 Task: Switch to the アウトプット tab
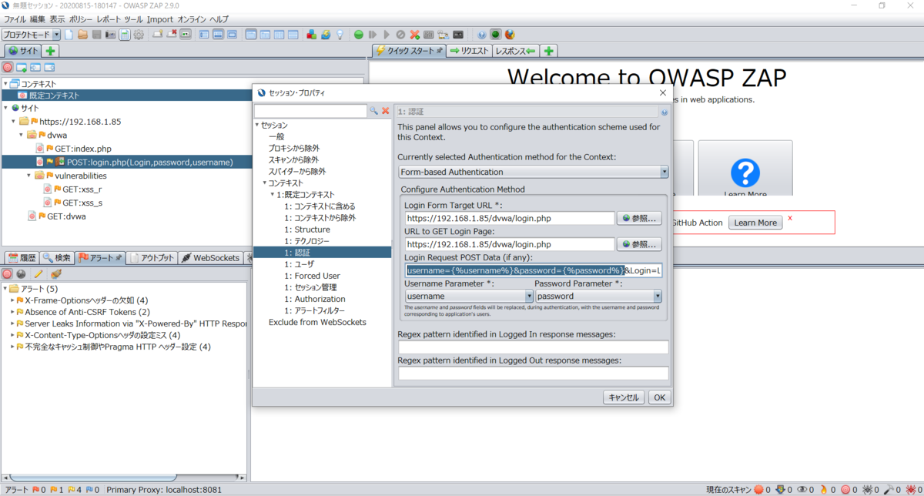pyautogui.click(x=151, y=257)
